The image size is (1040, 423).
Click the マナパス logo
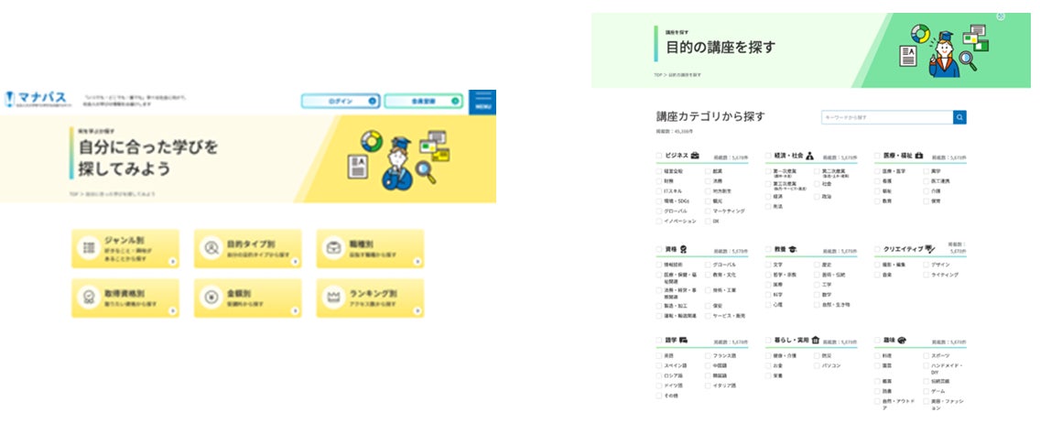point(36,100)
